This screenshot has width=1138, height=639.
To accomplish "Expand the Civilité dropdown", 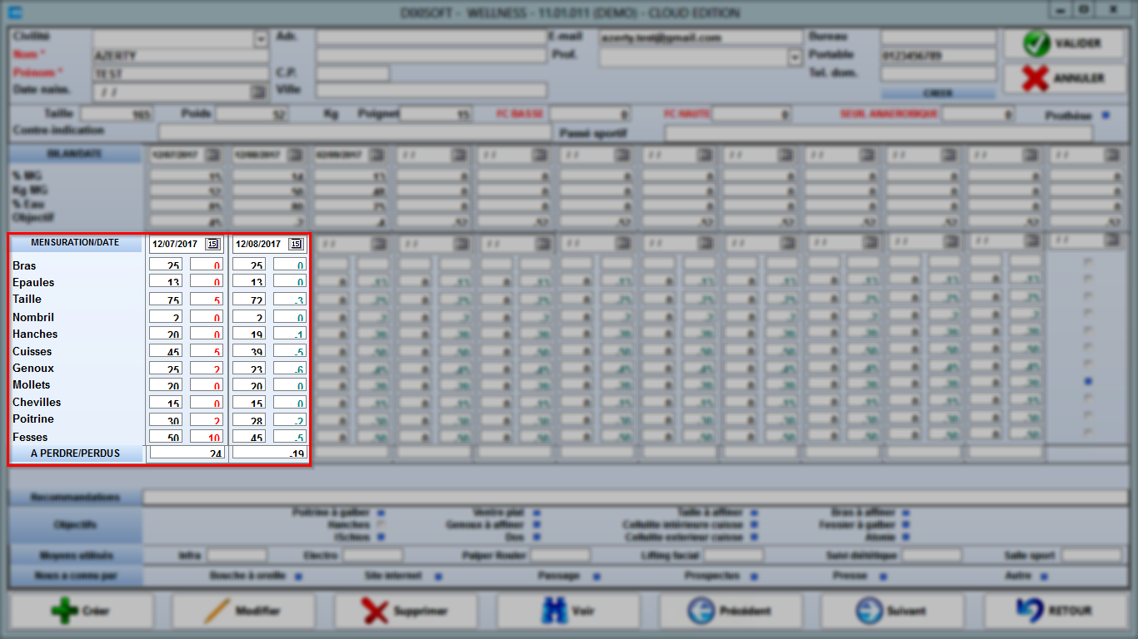I will coord(261,39).
